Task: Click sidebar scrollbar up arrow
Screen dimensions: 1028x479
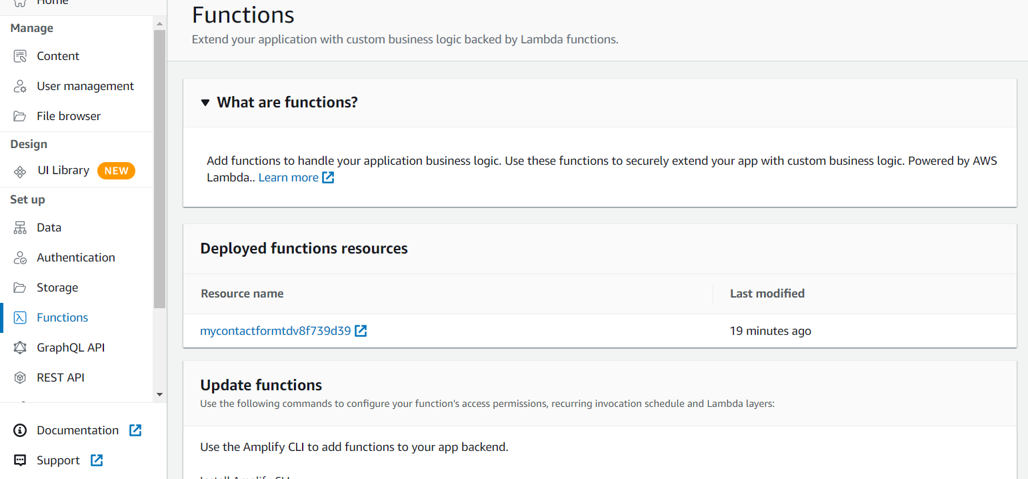Action: [x=159, y=24]
